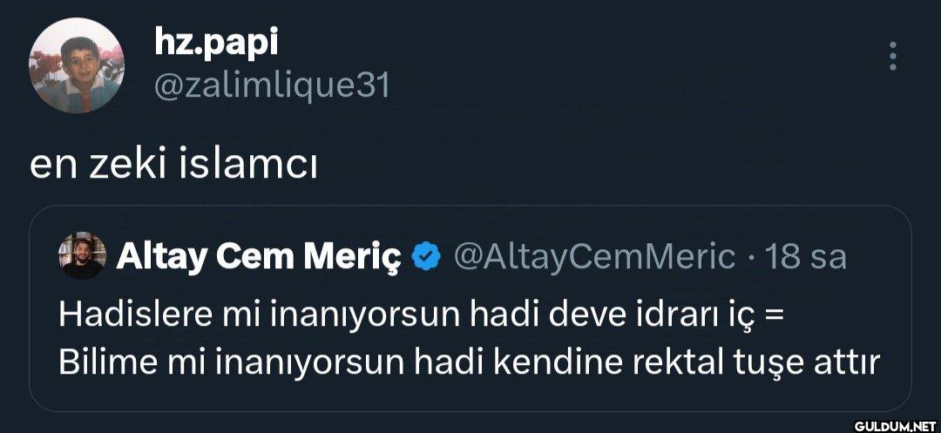Image resolution: width=941 pixels, height=433 pixels.
Task: Click the "18 sa" timestamp
Action: [x=816, y=256]
